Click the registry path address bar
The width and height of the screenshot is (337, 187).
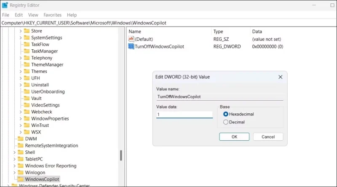tap(168, 23)
